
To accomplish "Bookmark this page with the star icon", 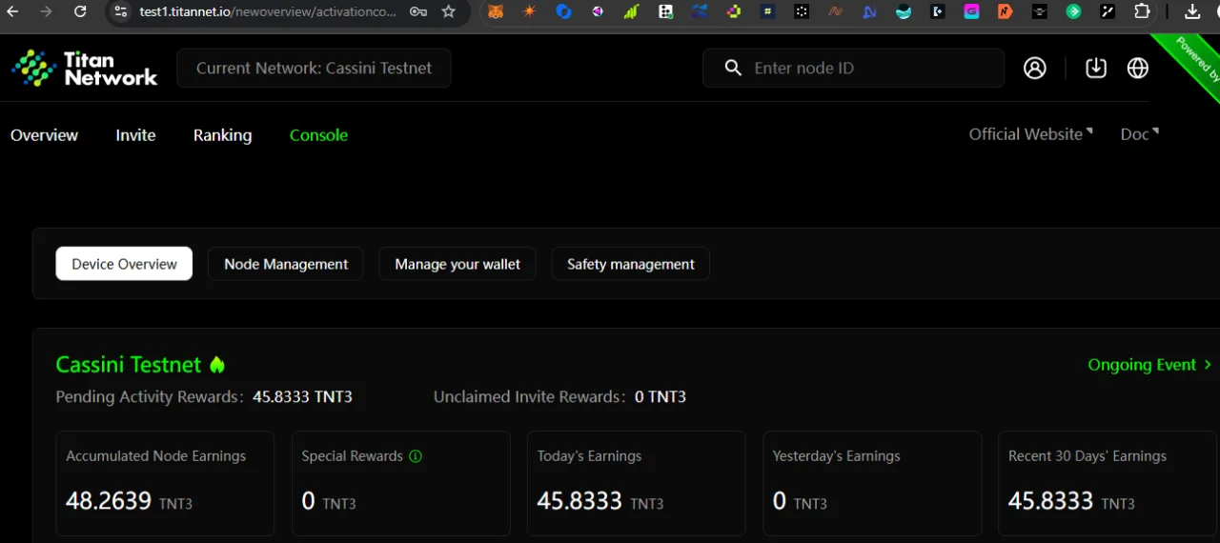I will coord(449,11).
